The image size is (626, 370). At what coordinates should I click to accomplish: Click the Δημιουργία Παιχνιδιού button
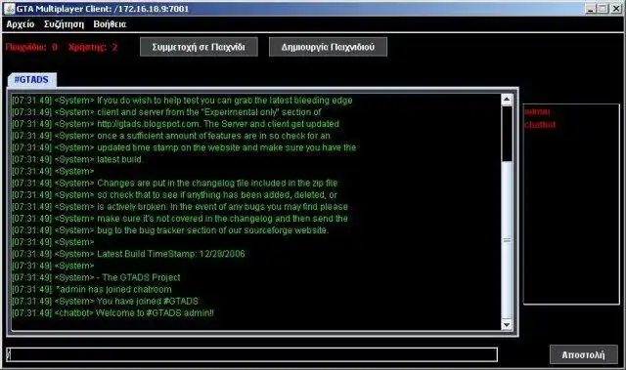(328, 47)
